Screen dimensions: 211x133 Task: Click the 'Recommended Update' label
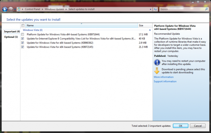pyautogui.click(x=167, y=34)
